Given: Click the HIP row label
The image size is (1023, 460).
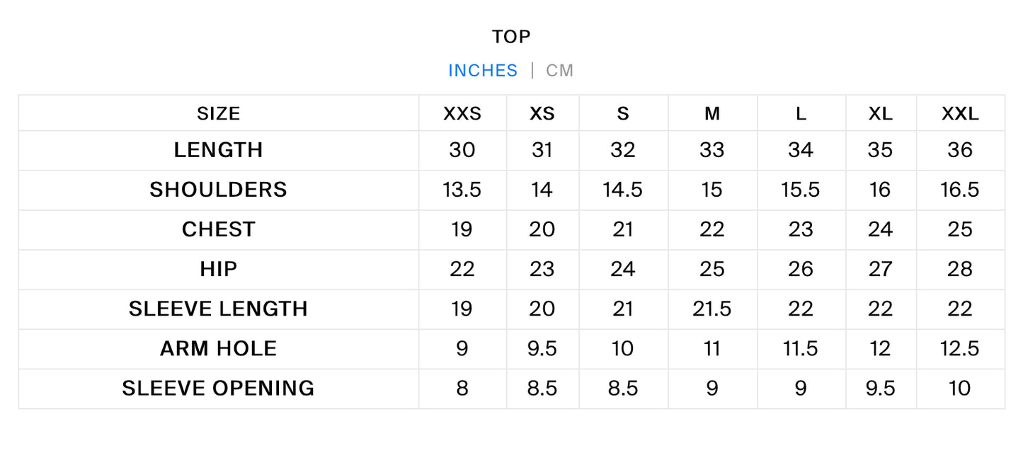Looking at the screenshot, I should 218,269.
